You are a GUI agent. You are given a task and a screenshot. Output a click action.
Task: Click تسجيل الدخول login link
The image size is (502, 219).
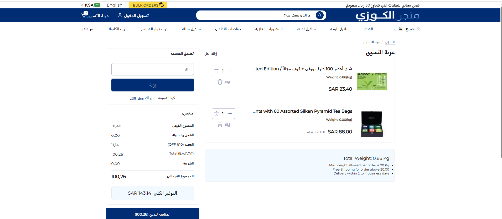coord(136,16)
